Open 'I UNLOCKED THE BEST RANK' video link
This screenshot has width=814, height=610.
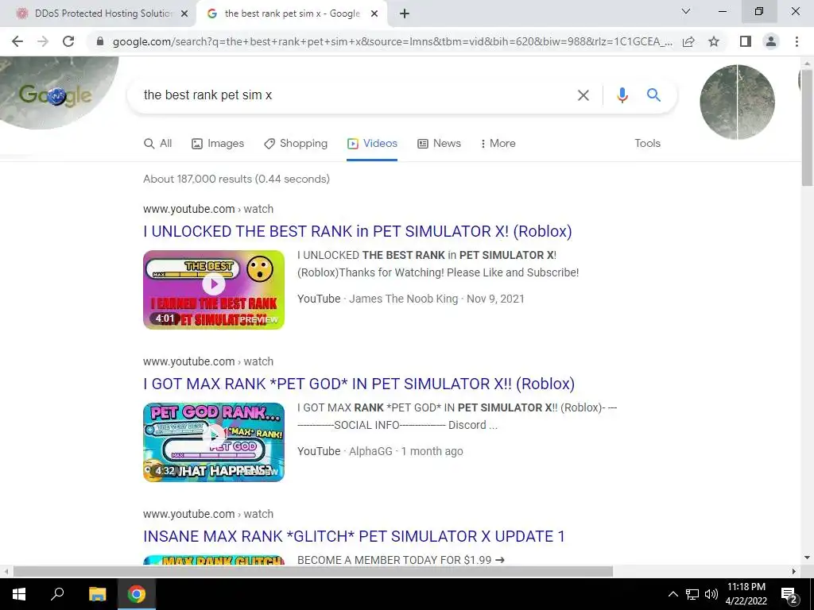358,231
